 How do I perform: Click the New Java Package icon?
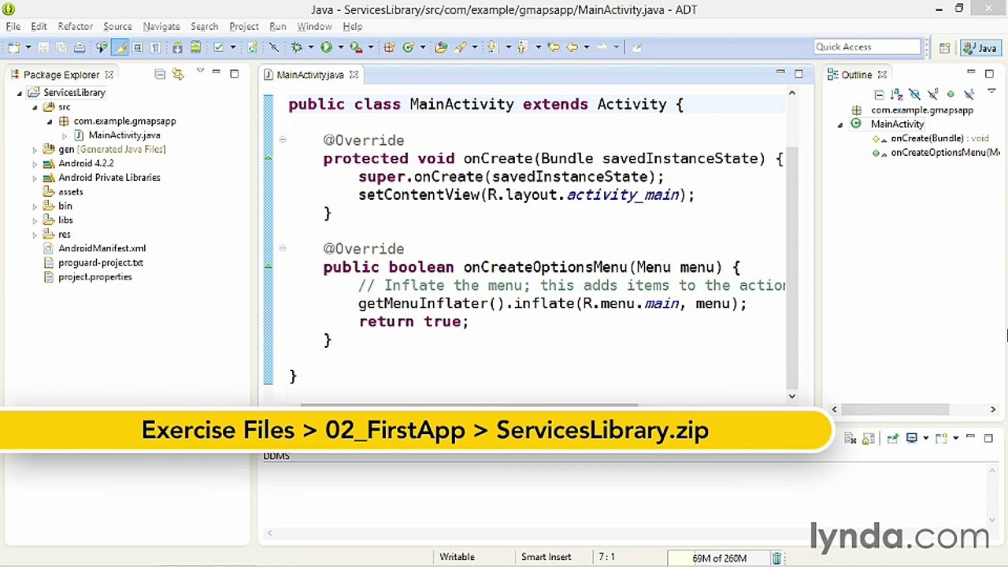coord(389,47)
